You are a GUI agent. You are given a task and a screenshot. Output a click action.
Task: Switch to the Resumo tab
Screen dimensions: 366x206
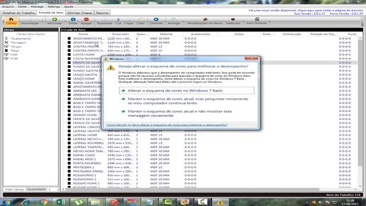coord(102,13)
